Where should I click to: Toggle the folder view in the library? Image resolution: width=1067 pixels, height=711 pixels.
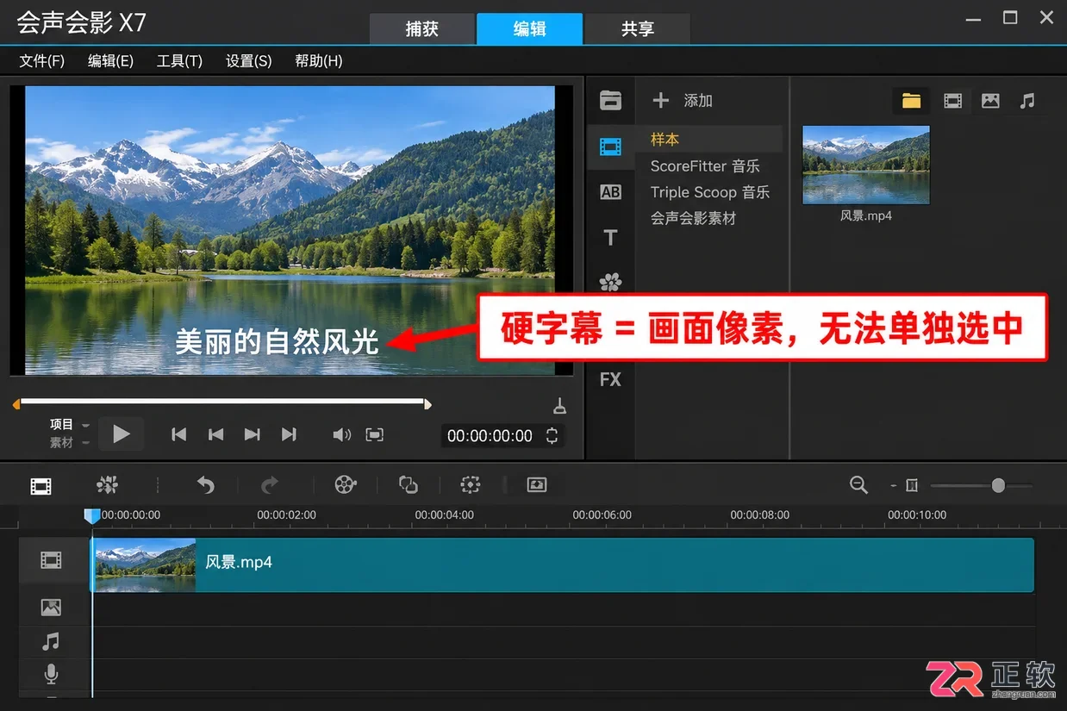pyautogui.click(x=911, y=101)
